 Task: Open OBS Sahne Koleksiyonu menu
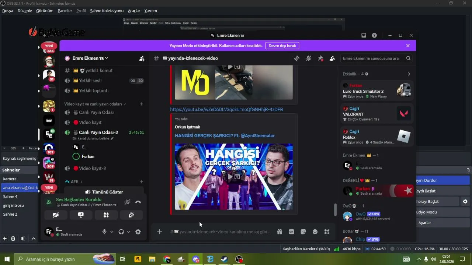107,11
